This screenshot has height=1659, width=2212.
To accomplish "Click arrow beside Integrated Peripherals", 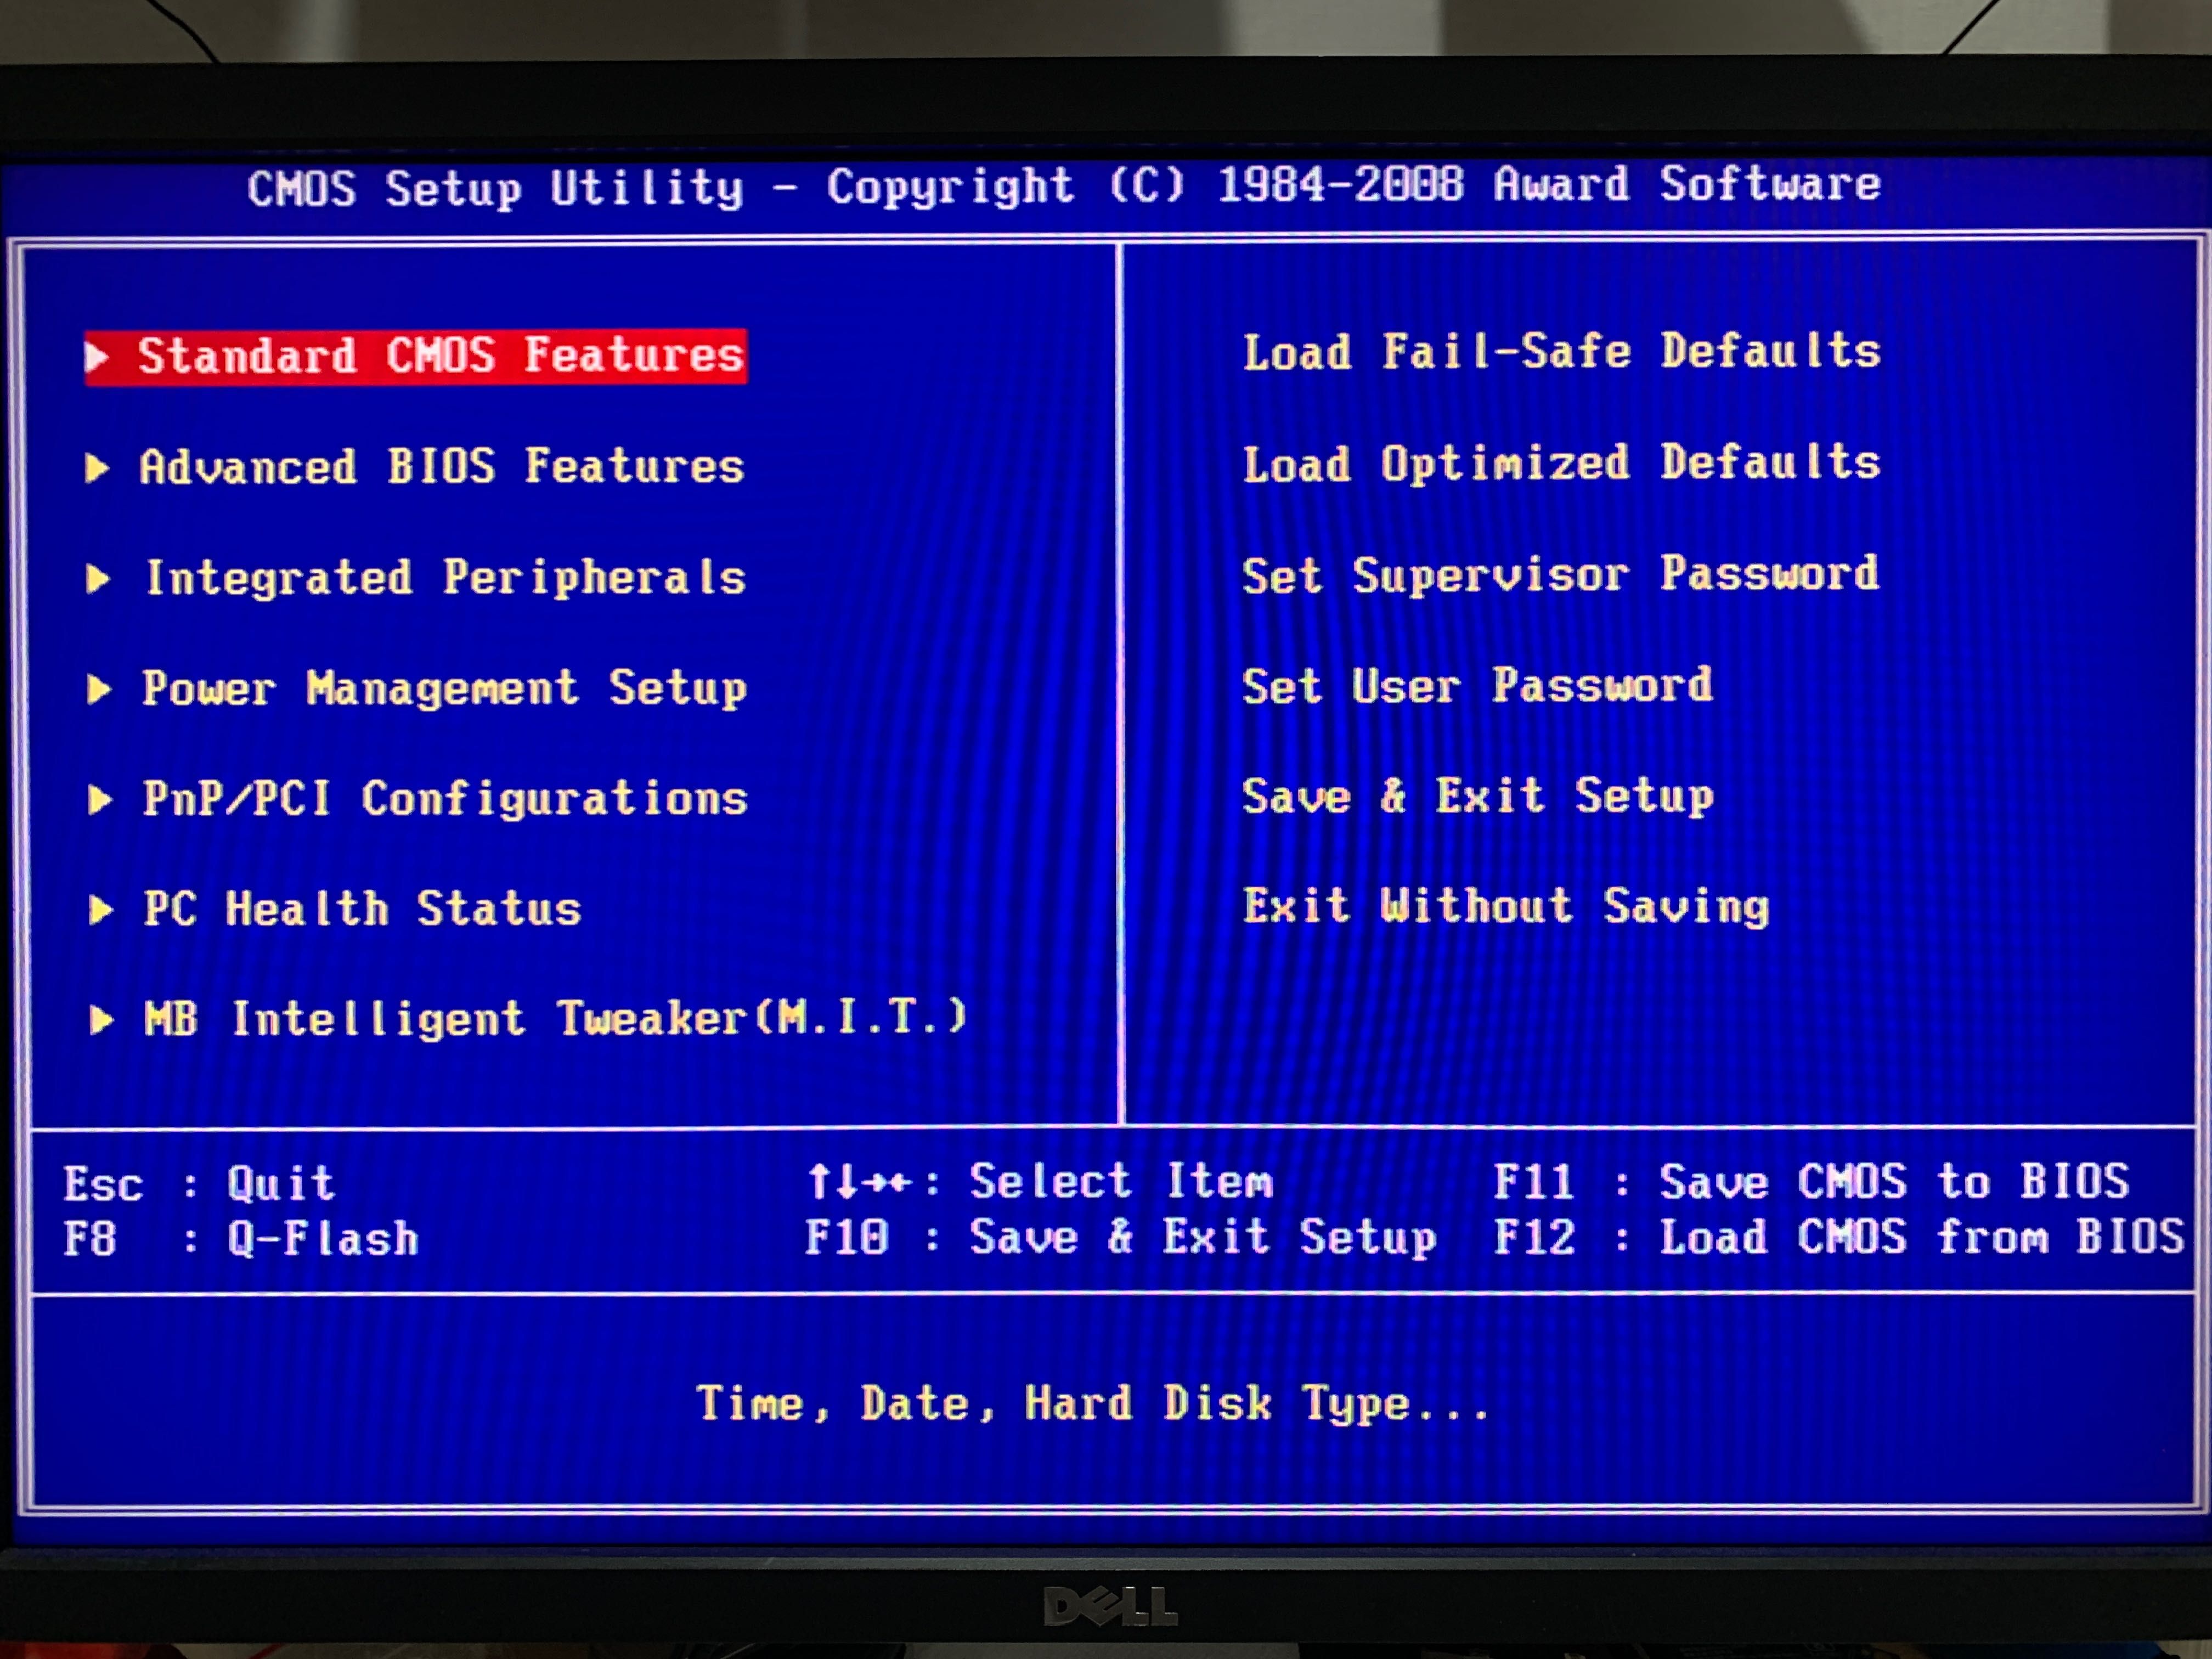I will pyautogui.click(x=98, y=579).
